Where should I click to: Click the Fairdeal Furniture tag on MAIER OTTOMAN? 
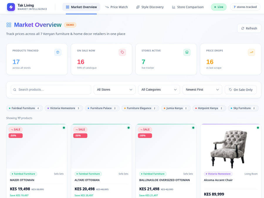(x=23, y=174)
